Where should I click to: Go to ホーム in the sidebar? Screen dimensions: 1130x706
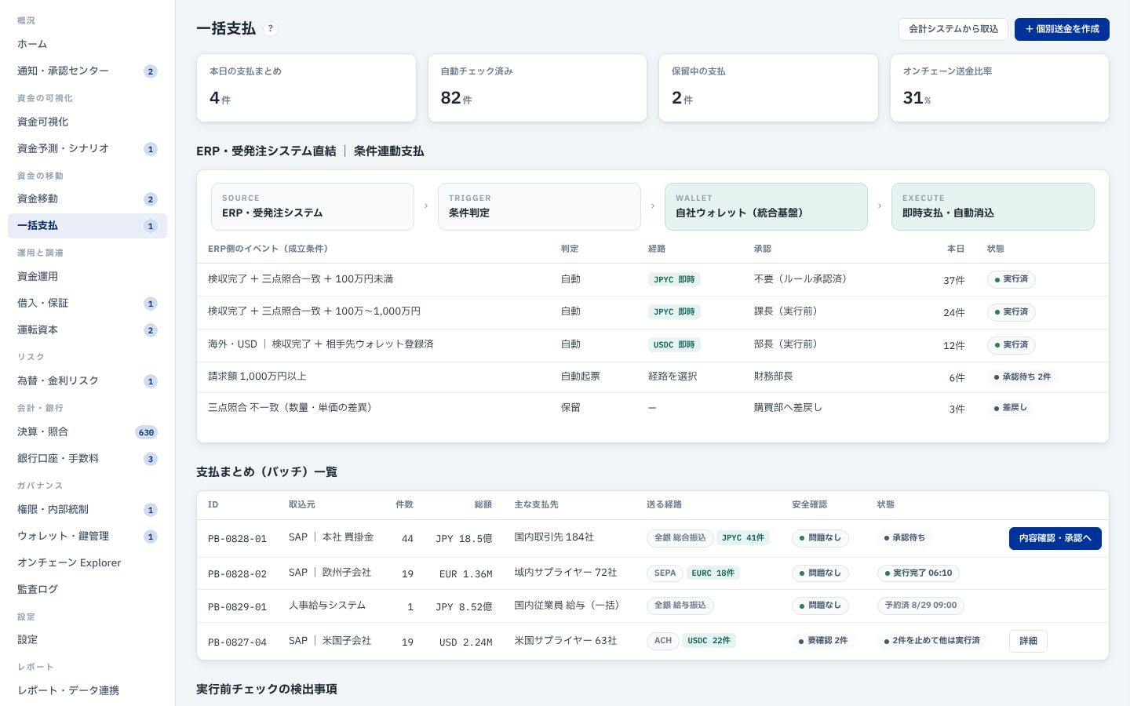tap(87, 44)
